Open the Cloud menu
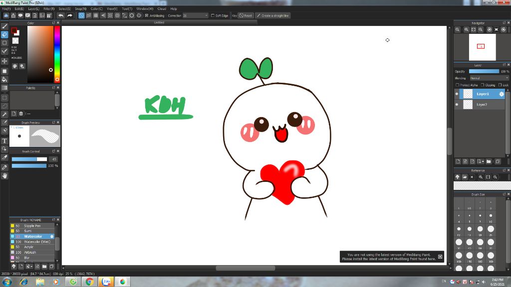The height and width of the screenshot is (287, 511). 162,9
